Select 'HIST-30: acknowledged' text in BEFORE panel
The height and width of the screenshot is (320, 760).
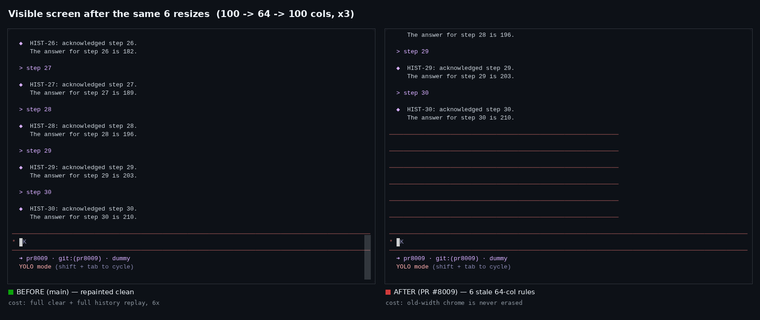pyautogui.click(x=67, y=209)
